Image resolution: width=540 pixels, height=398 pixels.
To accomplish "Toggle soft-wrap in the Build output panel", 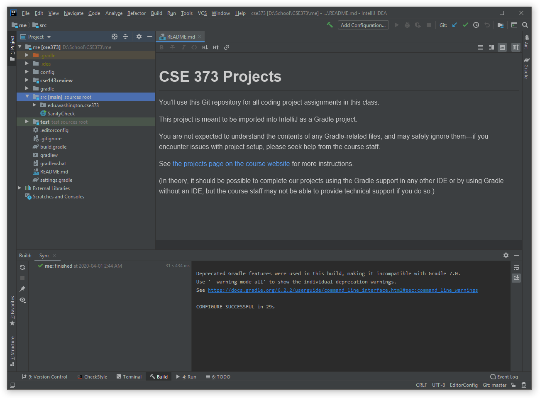I will click(x=516, y=267).
